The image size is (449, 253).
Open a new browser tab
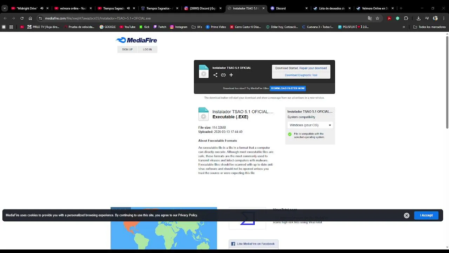pyautogui.click(x=401, y=8)
